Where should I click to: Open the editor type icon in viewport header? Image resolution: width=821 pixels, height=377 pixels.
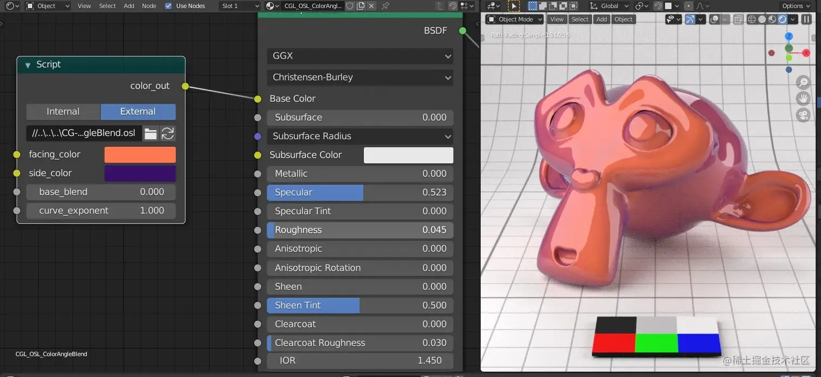pyautogui.click(x=492, y=6)
